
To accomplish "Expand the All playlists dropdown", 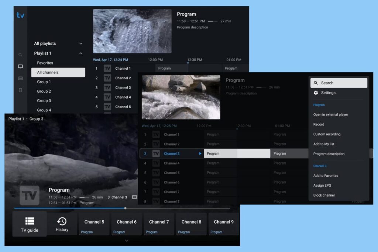I will click(x=81, y=43).
